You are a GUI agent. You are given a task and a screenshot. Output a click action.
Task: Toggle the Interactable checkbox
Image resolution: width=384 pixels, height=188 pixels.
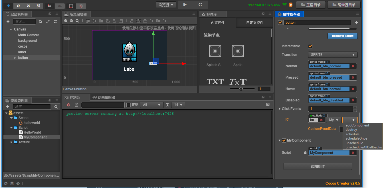click(310, 46)
